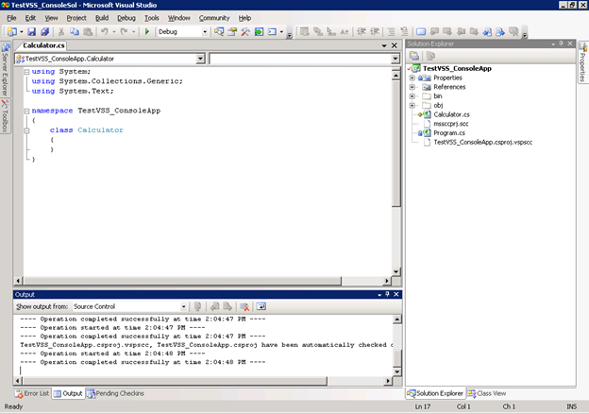589x414 pixels.
Task: Click the Complete Word icon
Action: click(345, 32)
